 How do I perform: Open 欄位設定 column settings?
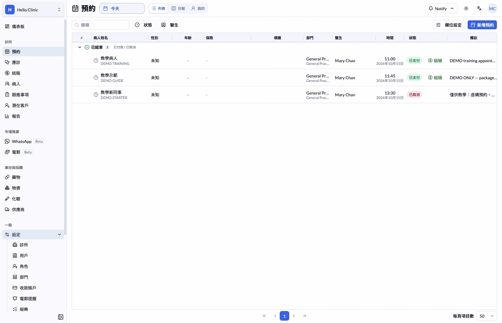[x=449, y=25]
